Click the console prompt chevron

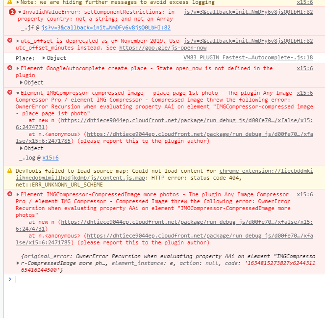coord(10,279)
